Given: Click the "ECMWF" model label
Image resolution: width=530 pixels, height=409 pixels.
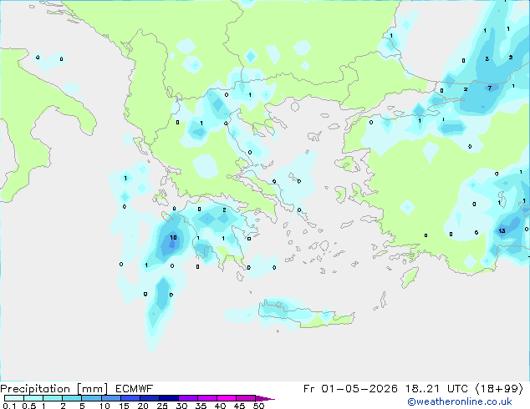Looking at the screenshot, I should pyautogui.click(x=135, y=389).
